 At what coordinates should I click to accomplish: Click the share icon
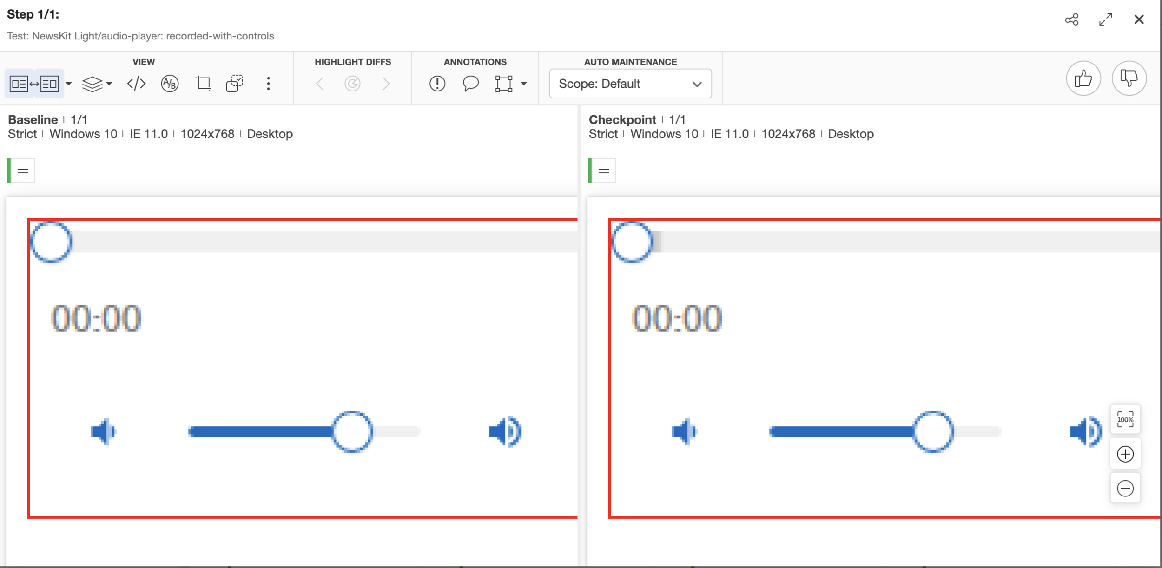1071,20
